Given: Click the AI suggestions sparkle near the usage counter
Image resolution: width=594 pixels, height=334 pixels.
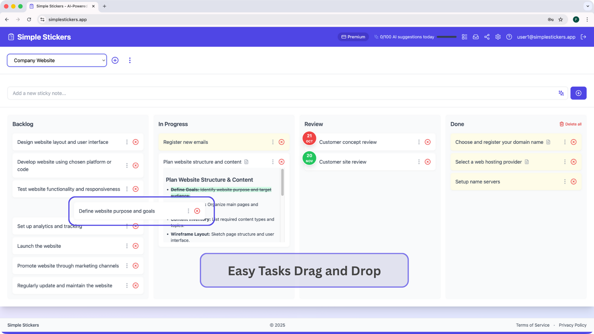Looking at the screenshot, I should (x=376, y=36).
